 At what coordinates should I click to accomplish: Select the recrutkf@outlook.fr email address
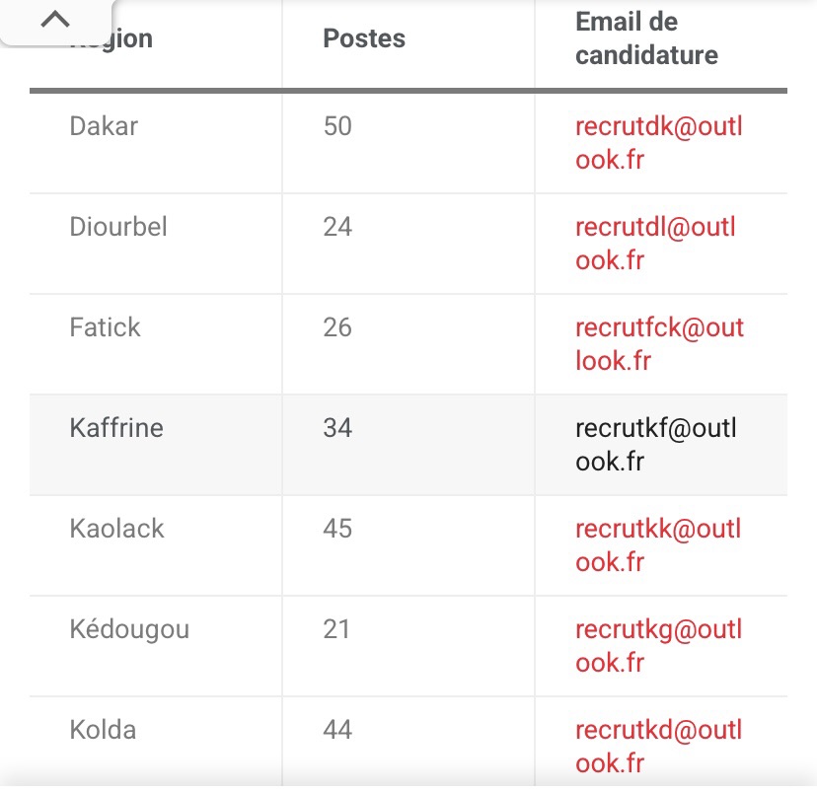click(x=655, y=445)
